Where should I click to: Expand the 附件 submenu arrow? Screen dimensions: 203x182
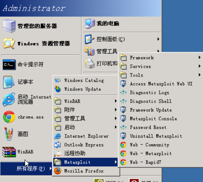[115, 110]
